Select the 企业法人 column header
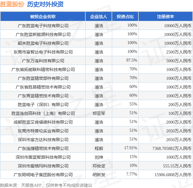Image resolution: width=193 pixels, height=188 pixels. tap(99, 17)
